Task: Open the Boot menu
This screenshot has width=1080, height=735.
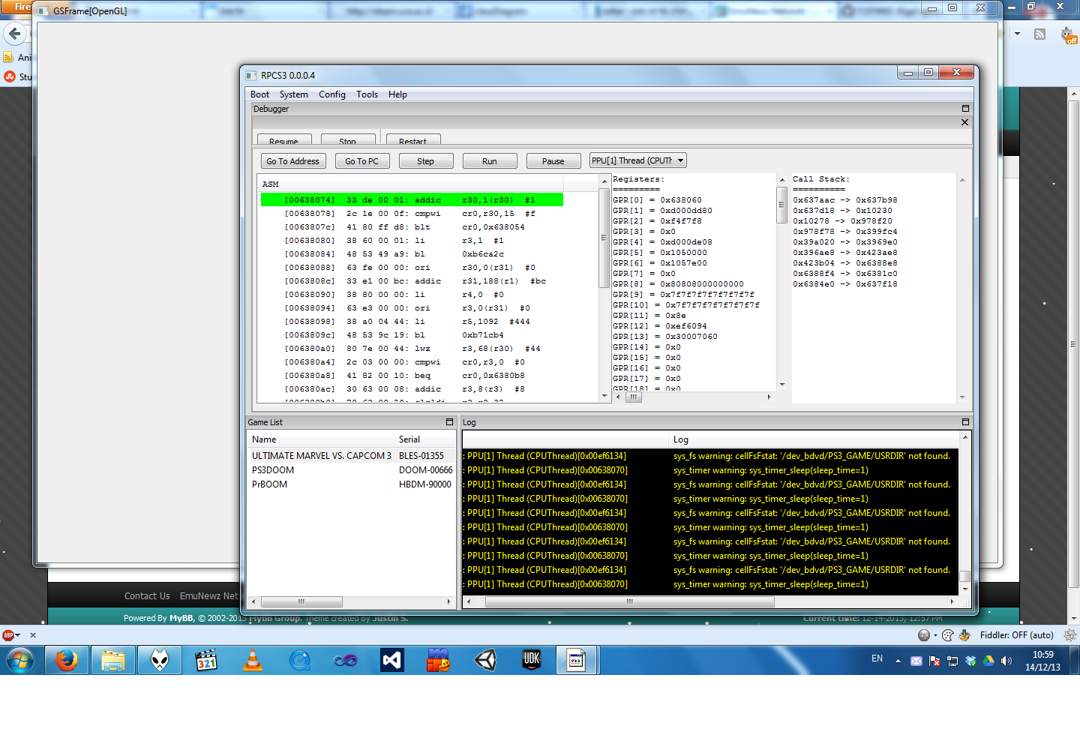Action: [259, 94]
